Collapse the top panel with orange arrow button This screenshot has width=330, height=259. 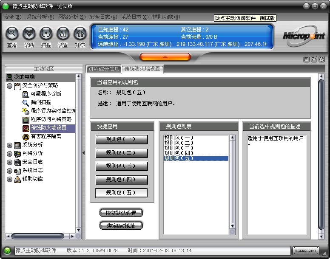tap(165, 57)
